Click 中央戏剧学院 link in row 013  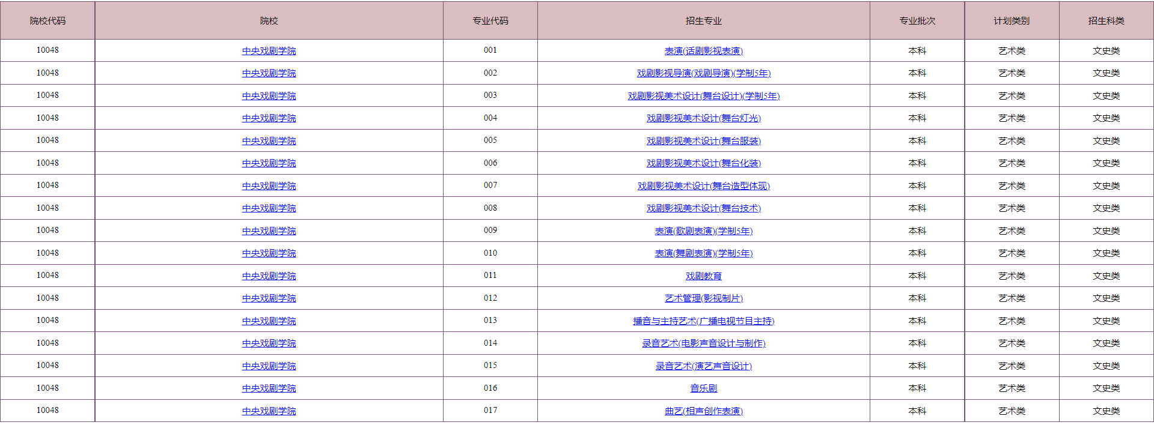[x=269, y=321]
